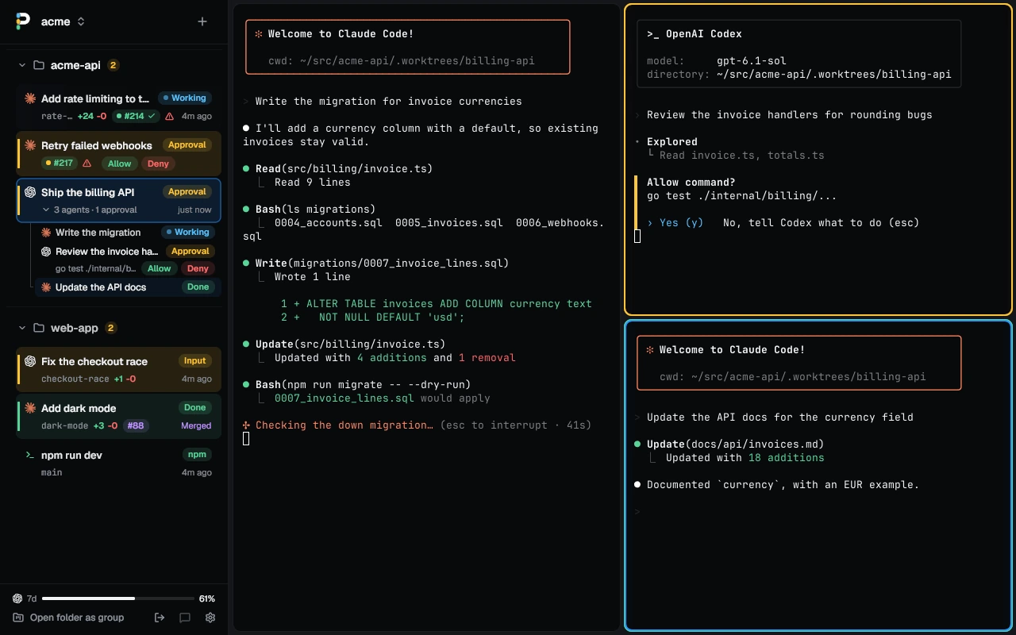Choose No, tell Codex what to do
This screenshot has width=1016, height=635.
point(822,223)
